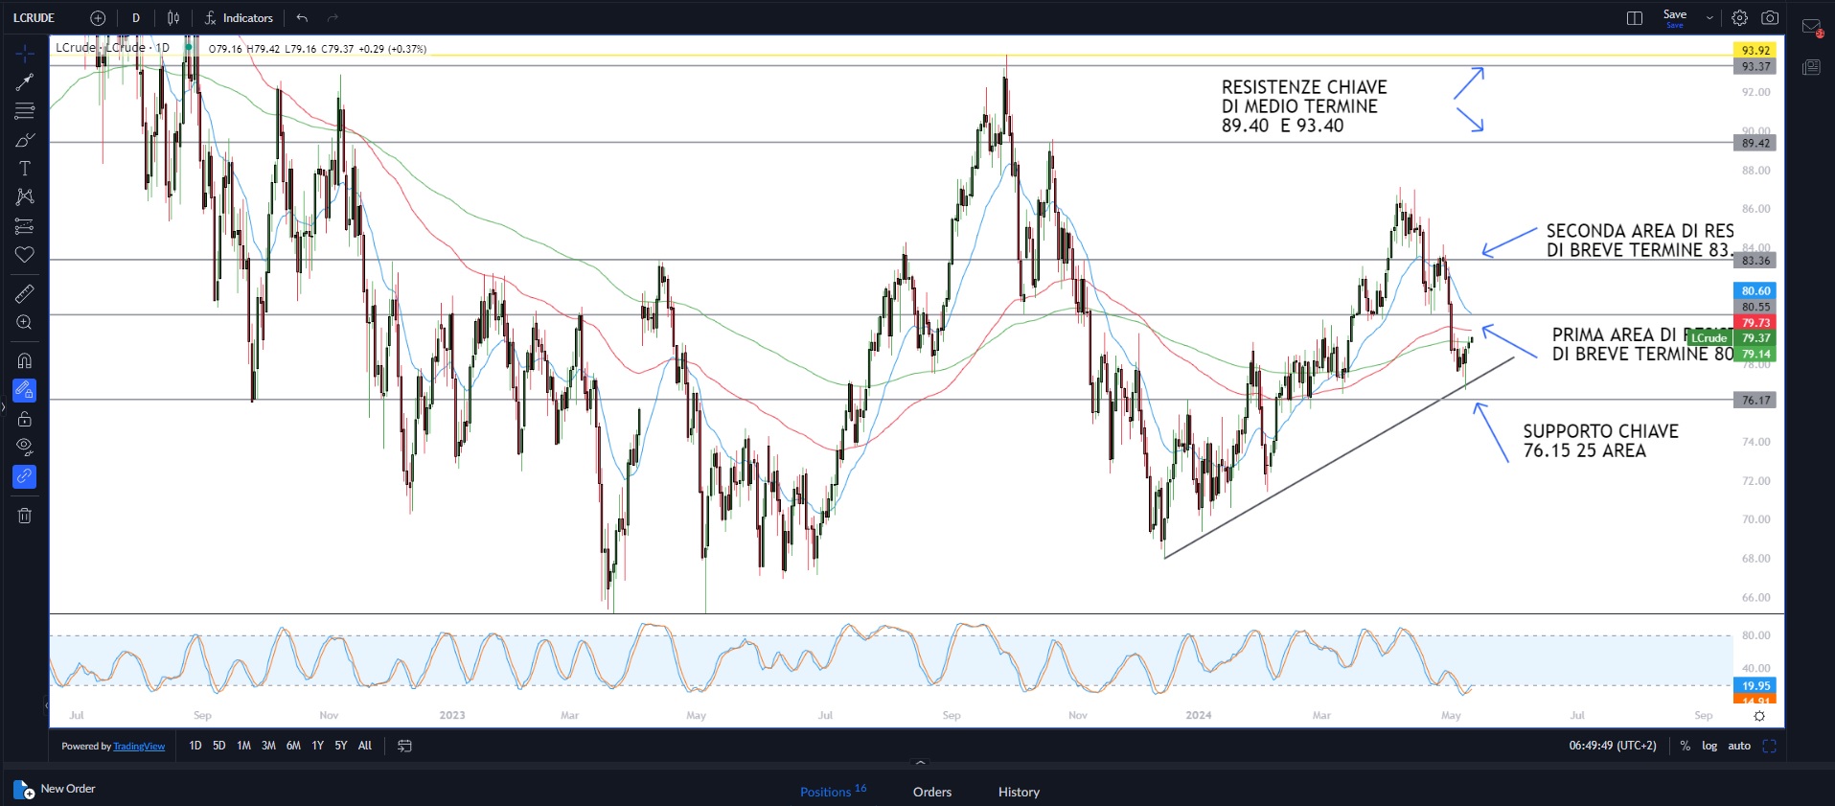Choose the brush drawing tool

25,140
